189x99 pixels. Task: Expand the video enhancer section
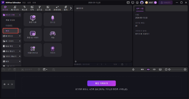pos(12,51)
